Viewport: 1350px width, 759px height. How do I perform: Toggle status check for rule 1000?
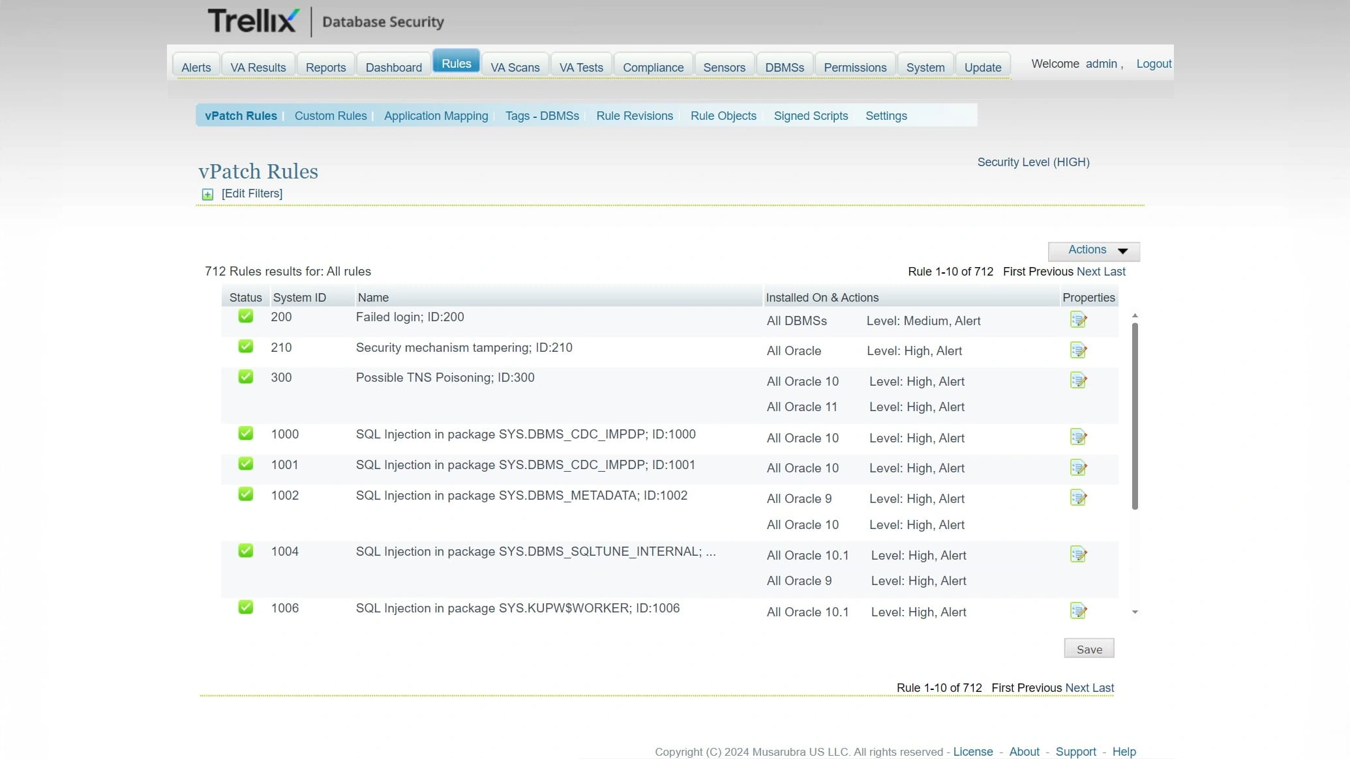245,433
